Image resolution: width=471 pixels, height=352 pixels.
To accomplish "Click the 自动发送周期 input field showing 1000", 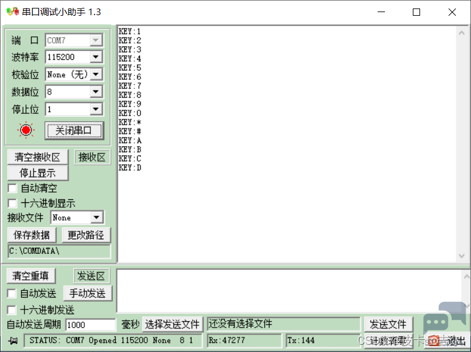I will click(90, 325).
